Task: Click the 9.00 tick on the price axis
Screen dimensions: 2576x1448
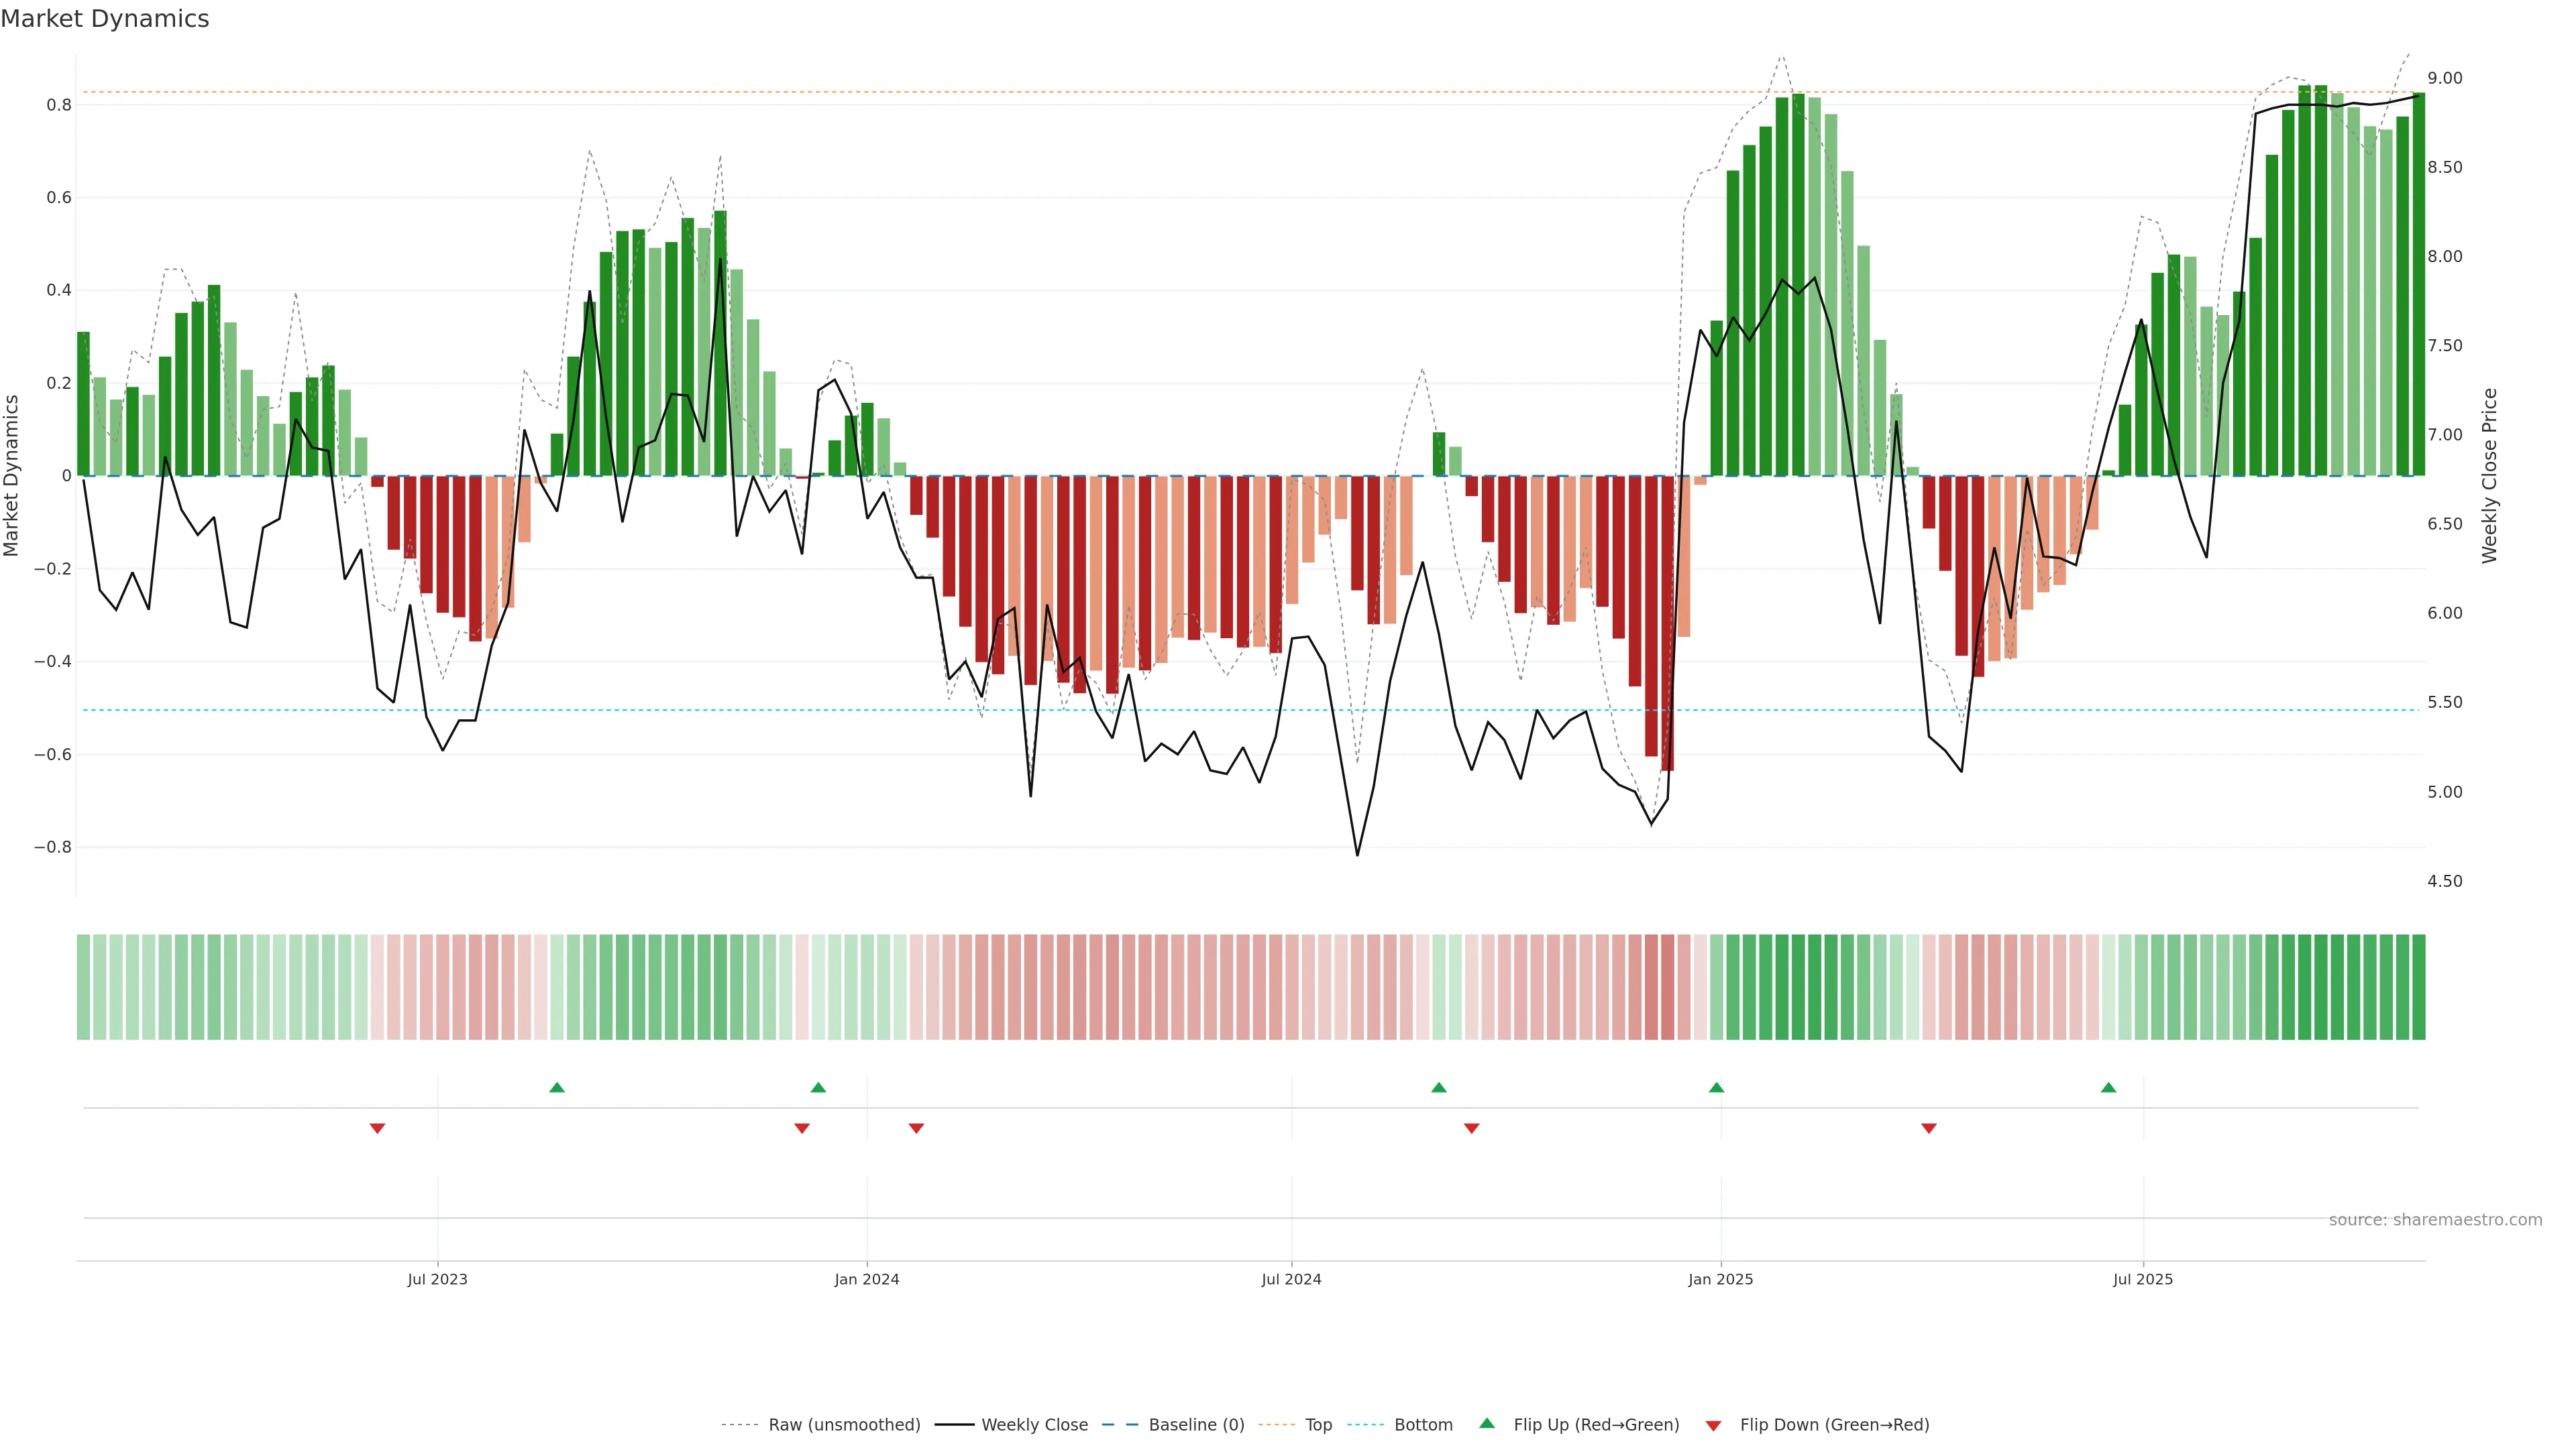Action: [2445, 78]
